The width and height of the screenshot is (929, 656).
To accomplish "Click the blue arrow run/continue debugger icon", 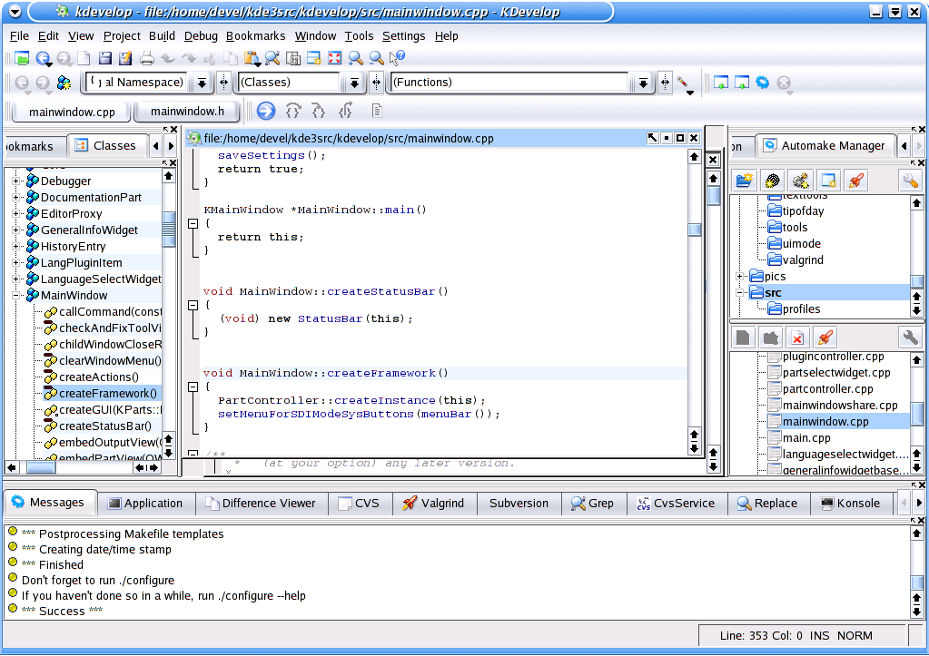I will (x=265, y=112).
